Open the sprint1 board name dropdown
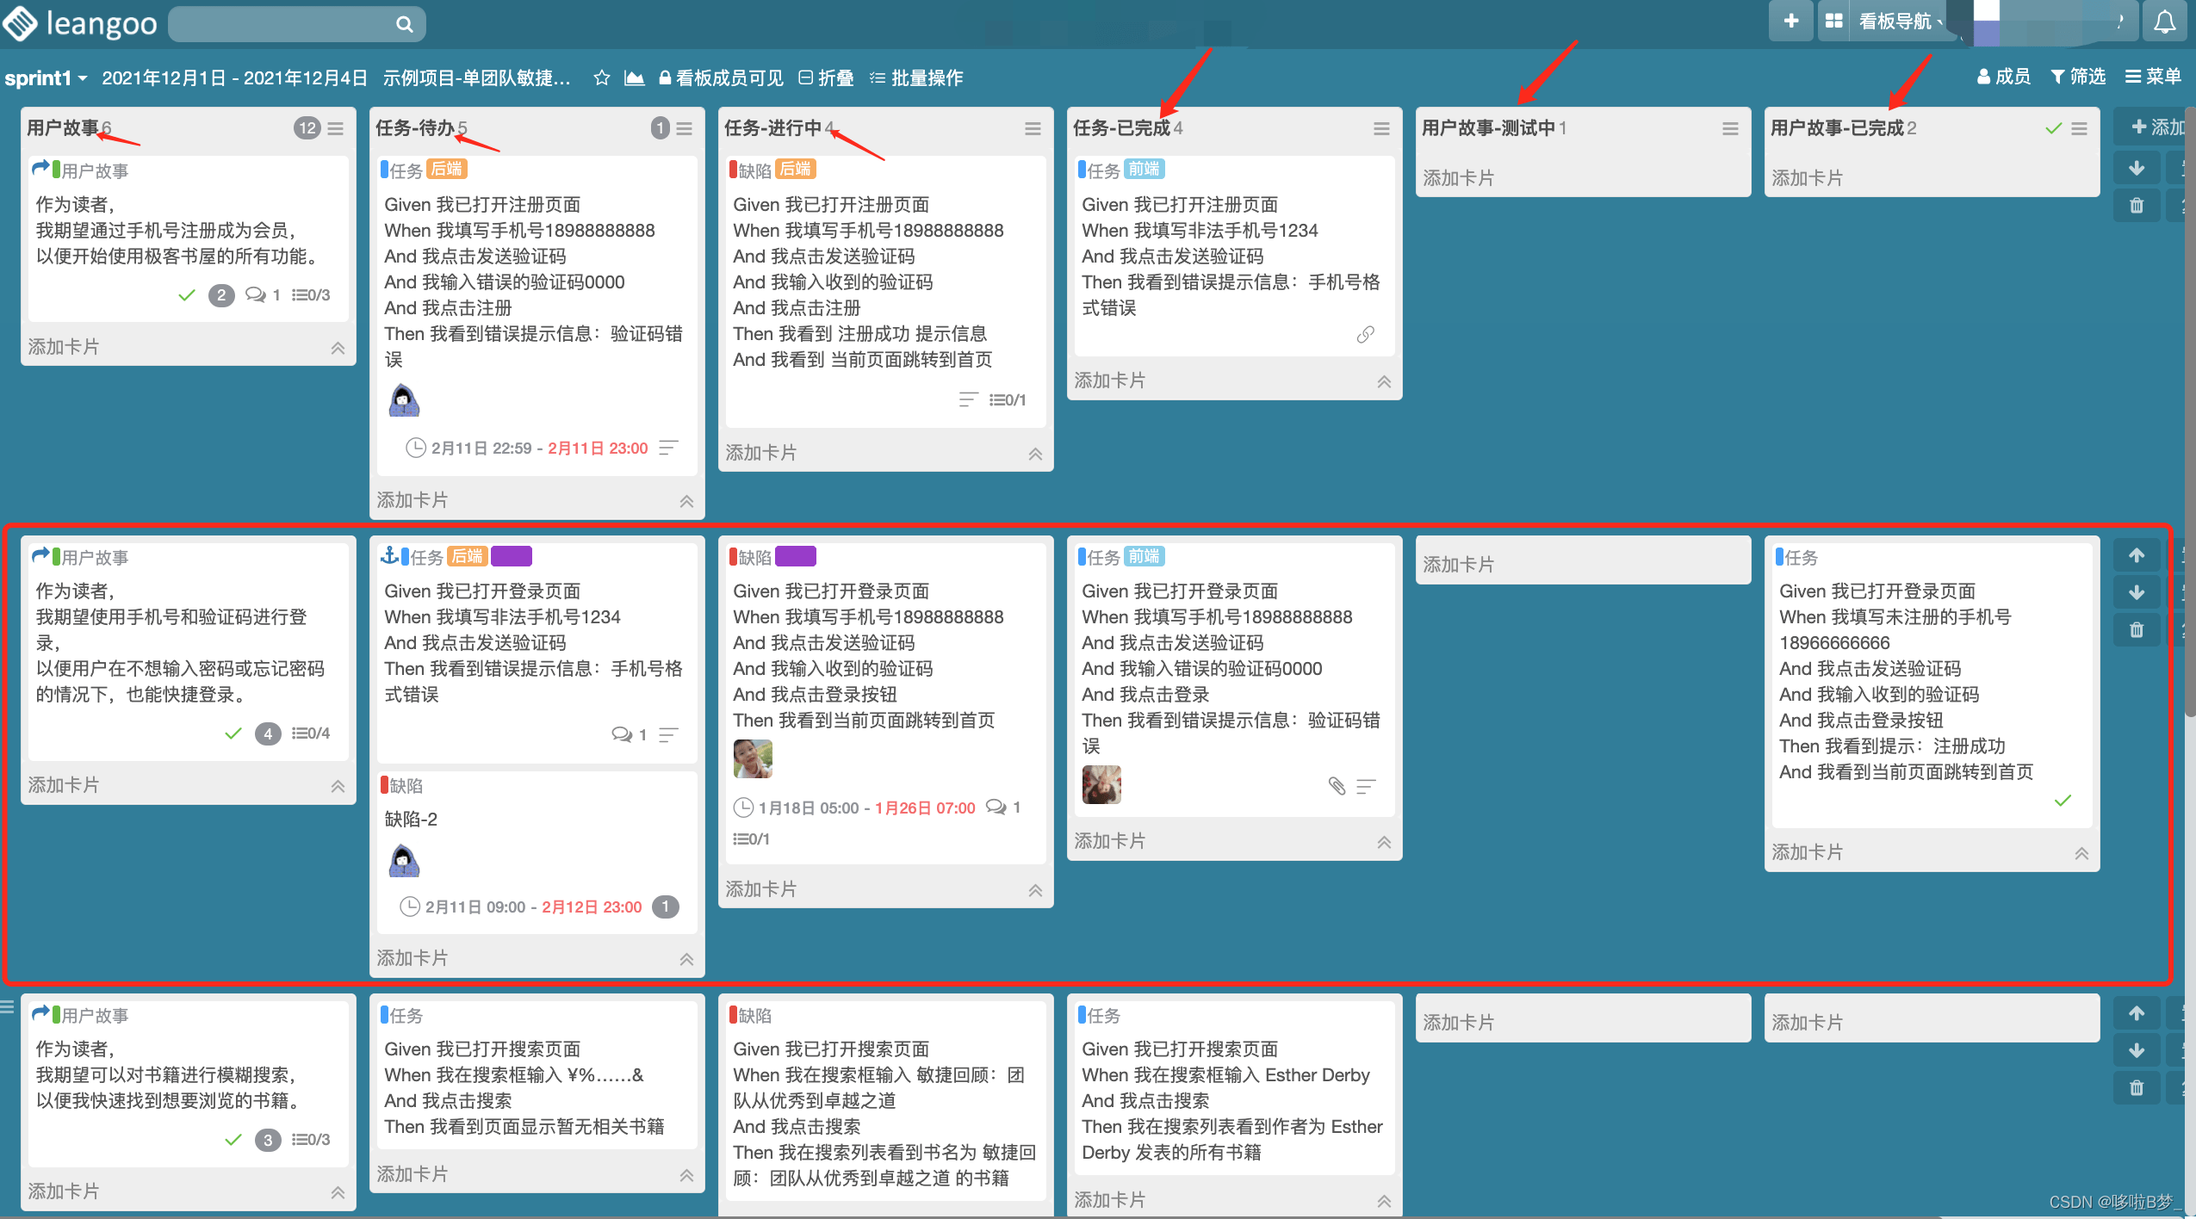The height and width of the screenshot is (1219, 2196). (47, 78)
